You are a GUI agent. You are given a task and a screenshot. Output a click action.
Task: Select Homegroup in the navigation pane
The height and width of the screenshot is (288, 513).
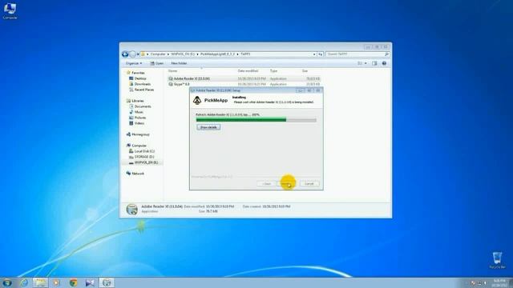[x=140, y=134]
